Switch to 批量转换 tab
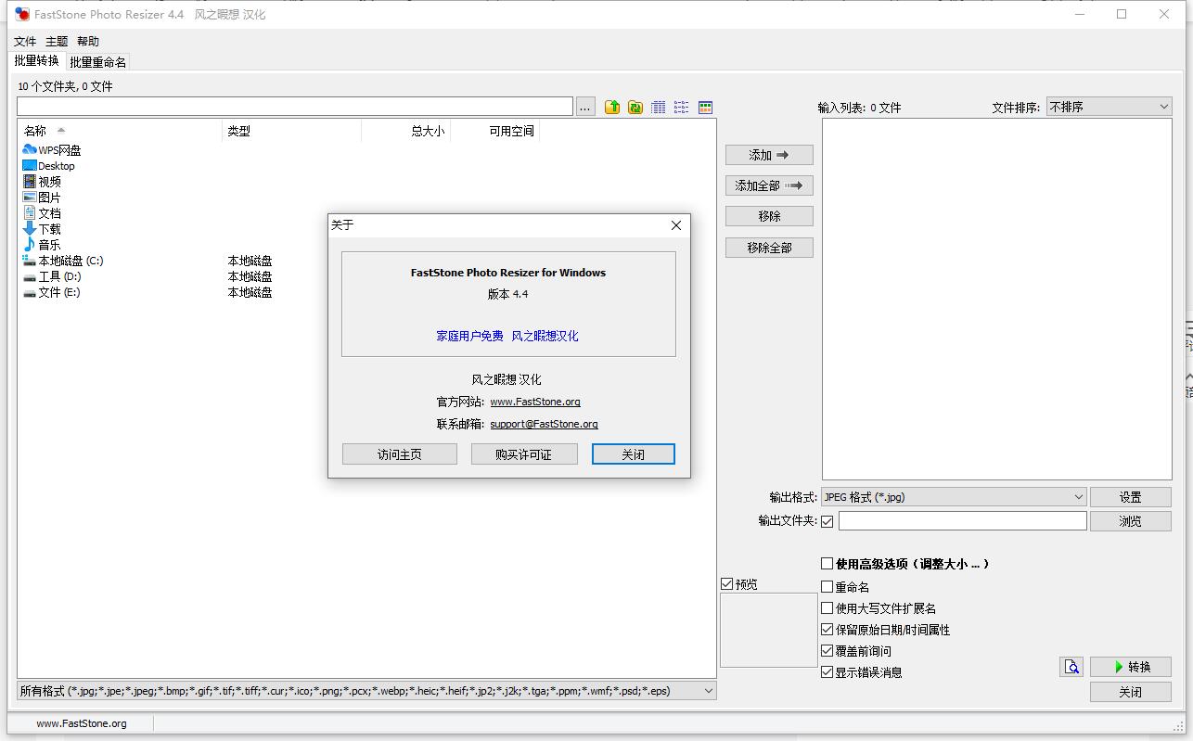The width and height of the screenshot is (1193, 741). pos(37,60)
